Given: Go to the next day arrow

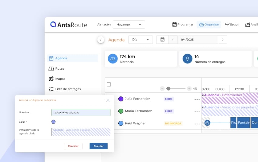Looking at the screenshot, I should tap(222, 40).
